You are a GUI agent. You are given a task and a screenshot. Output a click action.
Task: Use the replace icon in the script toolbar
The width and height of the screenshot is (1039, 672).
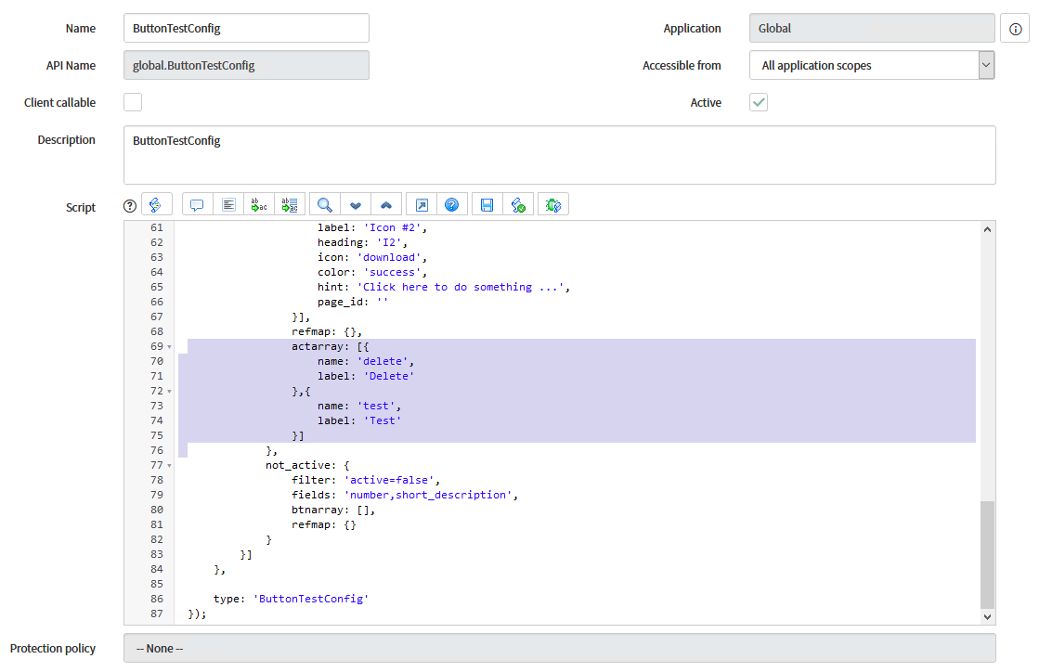tap(258, 203)
